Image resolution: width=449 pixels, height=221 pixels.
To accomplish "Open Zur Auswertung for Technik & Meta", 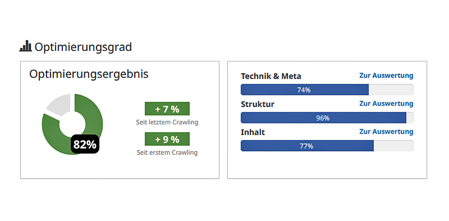I will tap(386, 76).
